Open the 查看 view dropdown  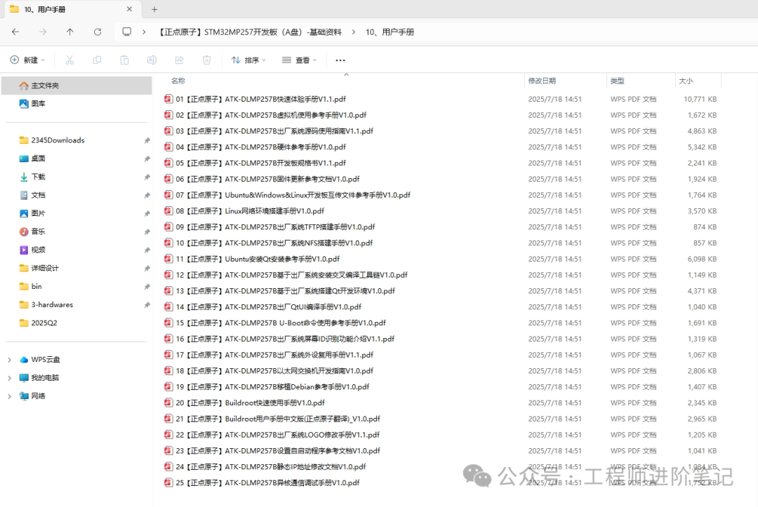[299, 60]
